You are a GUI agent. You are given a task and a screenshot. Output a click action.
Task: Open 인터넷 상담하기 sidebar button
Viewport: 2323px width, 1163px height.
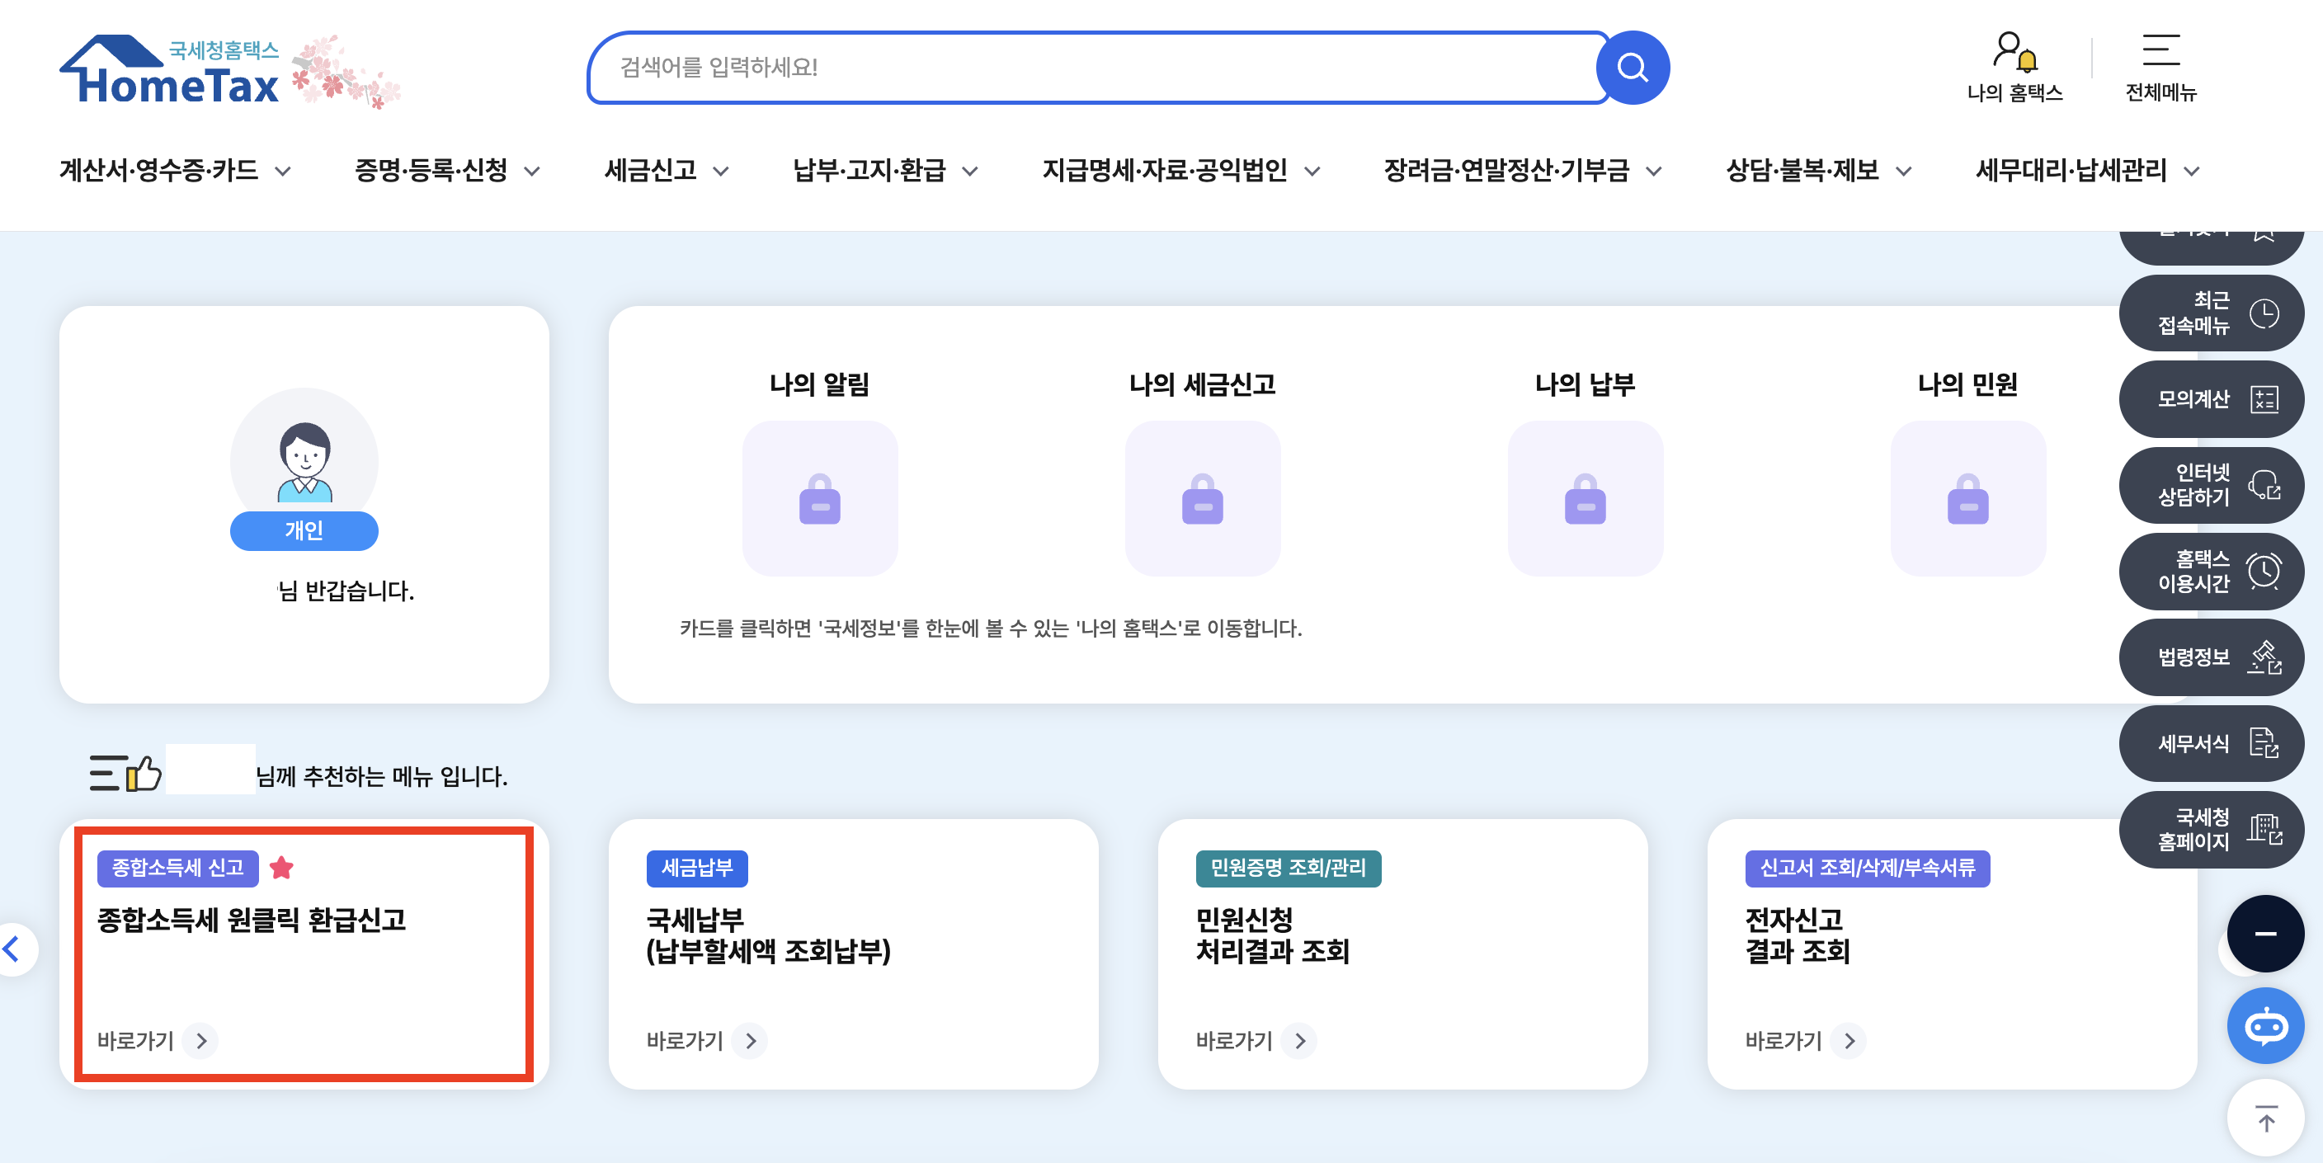2210,485
